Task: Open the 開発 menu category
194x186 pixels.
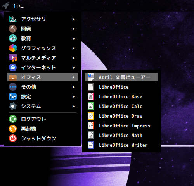Action: coord(43,29)
